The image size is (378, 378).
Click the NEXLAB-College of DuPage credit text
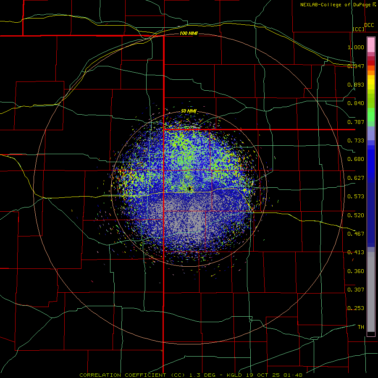point(336,5)
